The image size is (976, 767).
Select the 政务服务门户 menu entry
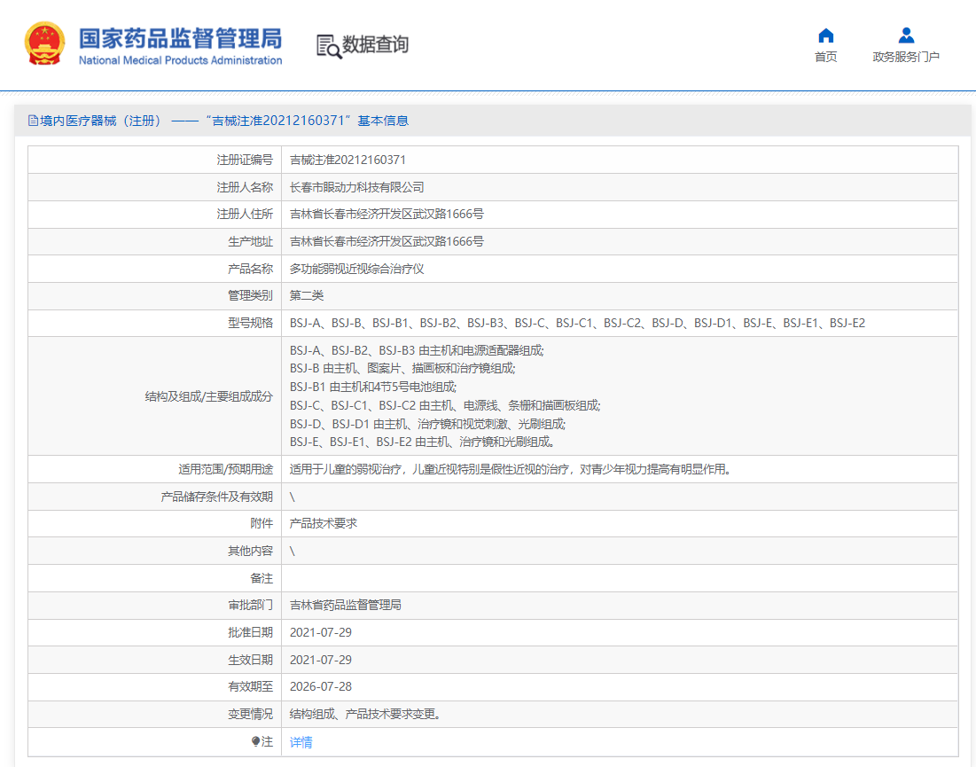tap(906, 54)
